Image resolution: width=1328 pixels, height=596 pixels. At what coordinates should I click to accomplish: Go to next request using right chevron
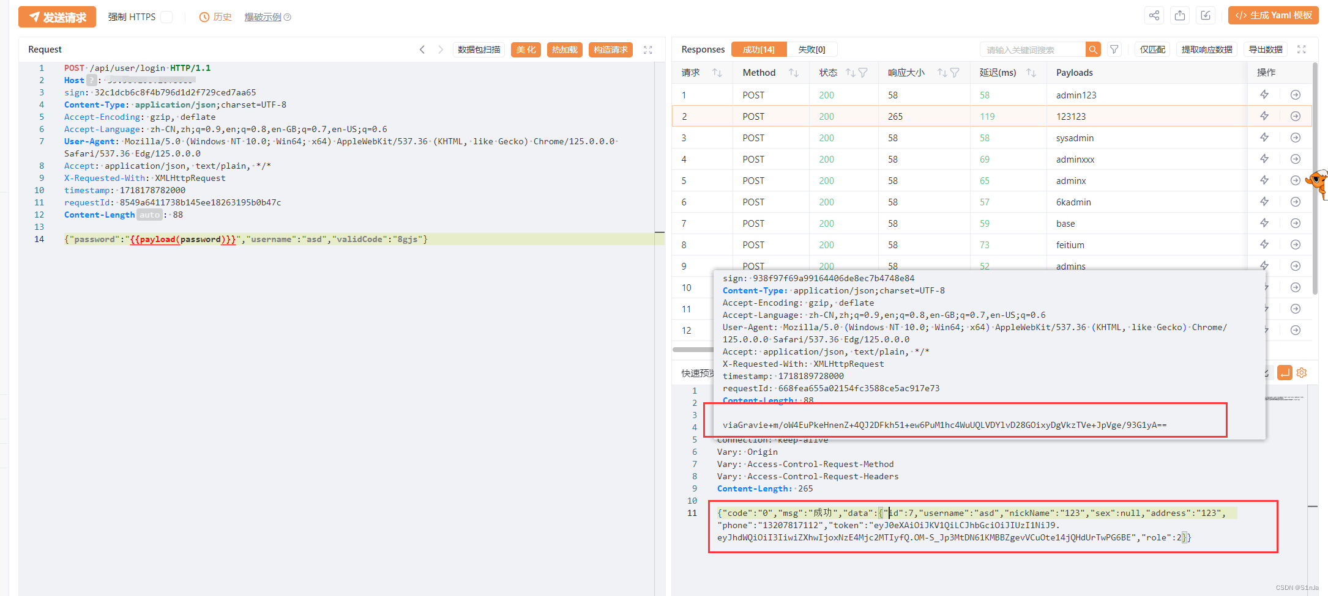pyautogui.click(x=441, y=50)
